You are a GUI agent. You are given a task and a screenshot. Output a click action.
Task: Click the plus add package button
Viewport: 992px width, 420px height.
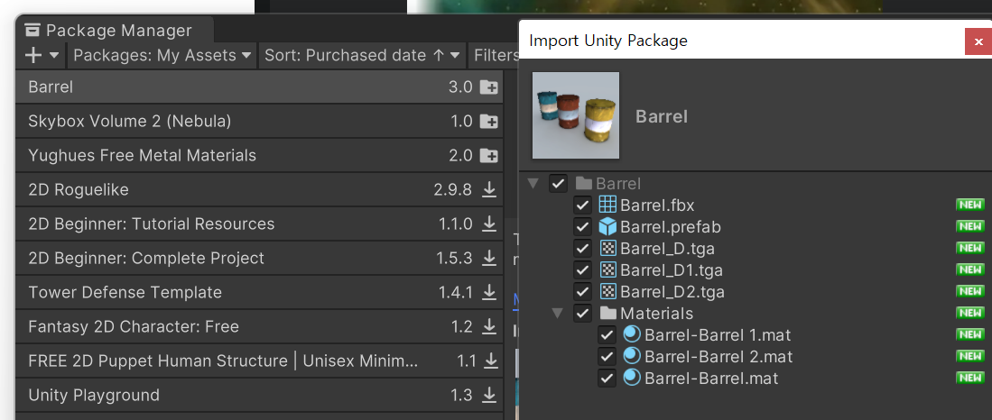coord(32,56)
